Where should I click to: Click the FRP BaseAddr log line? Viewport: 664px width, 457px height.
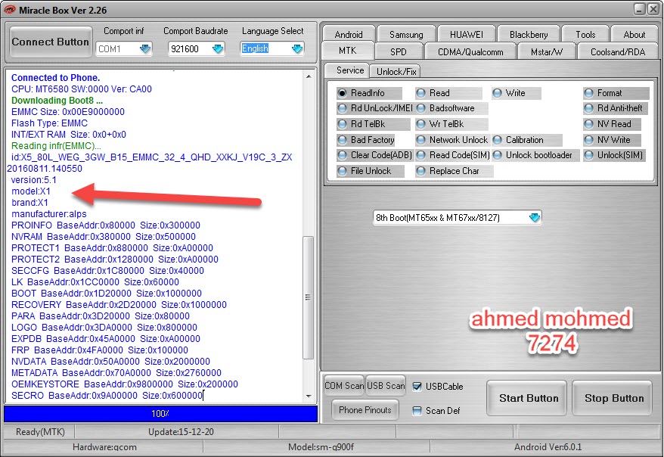pos(100,350)
